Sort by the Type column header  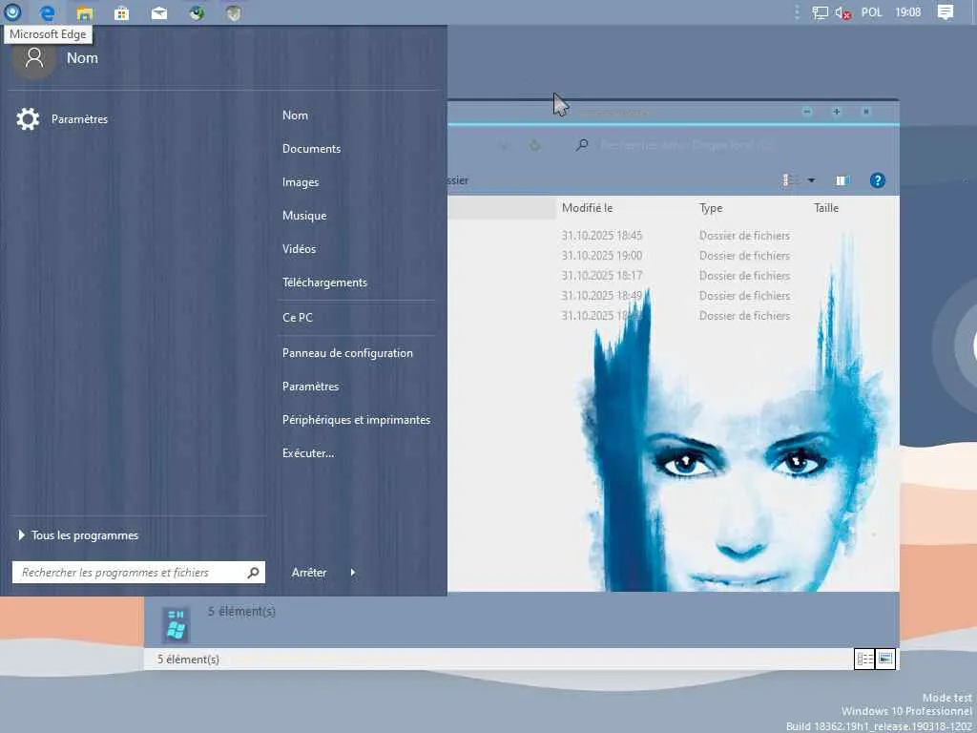(x=711, y=208)
